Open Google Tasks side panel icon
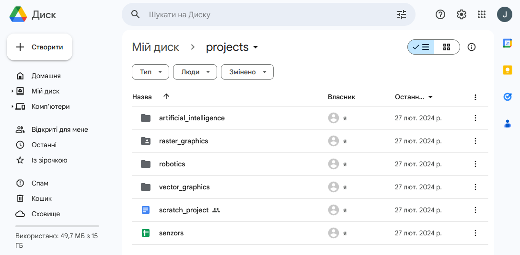 (508, 97)
